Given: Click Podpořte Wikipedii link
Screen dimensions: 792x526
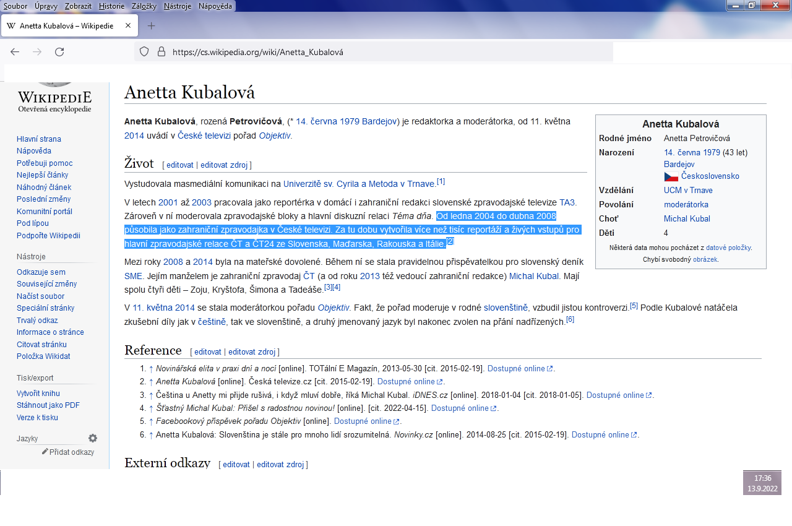Looking at the screenshot, I should [x=48, y=236].
